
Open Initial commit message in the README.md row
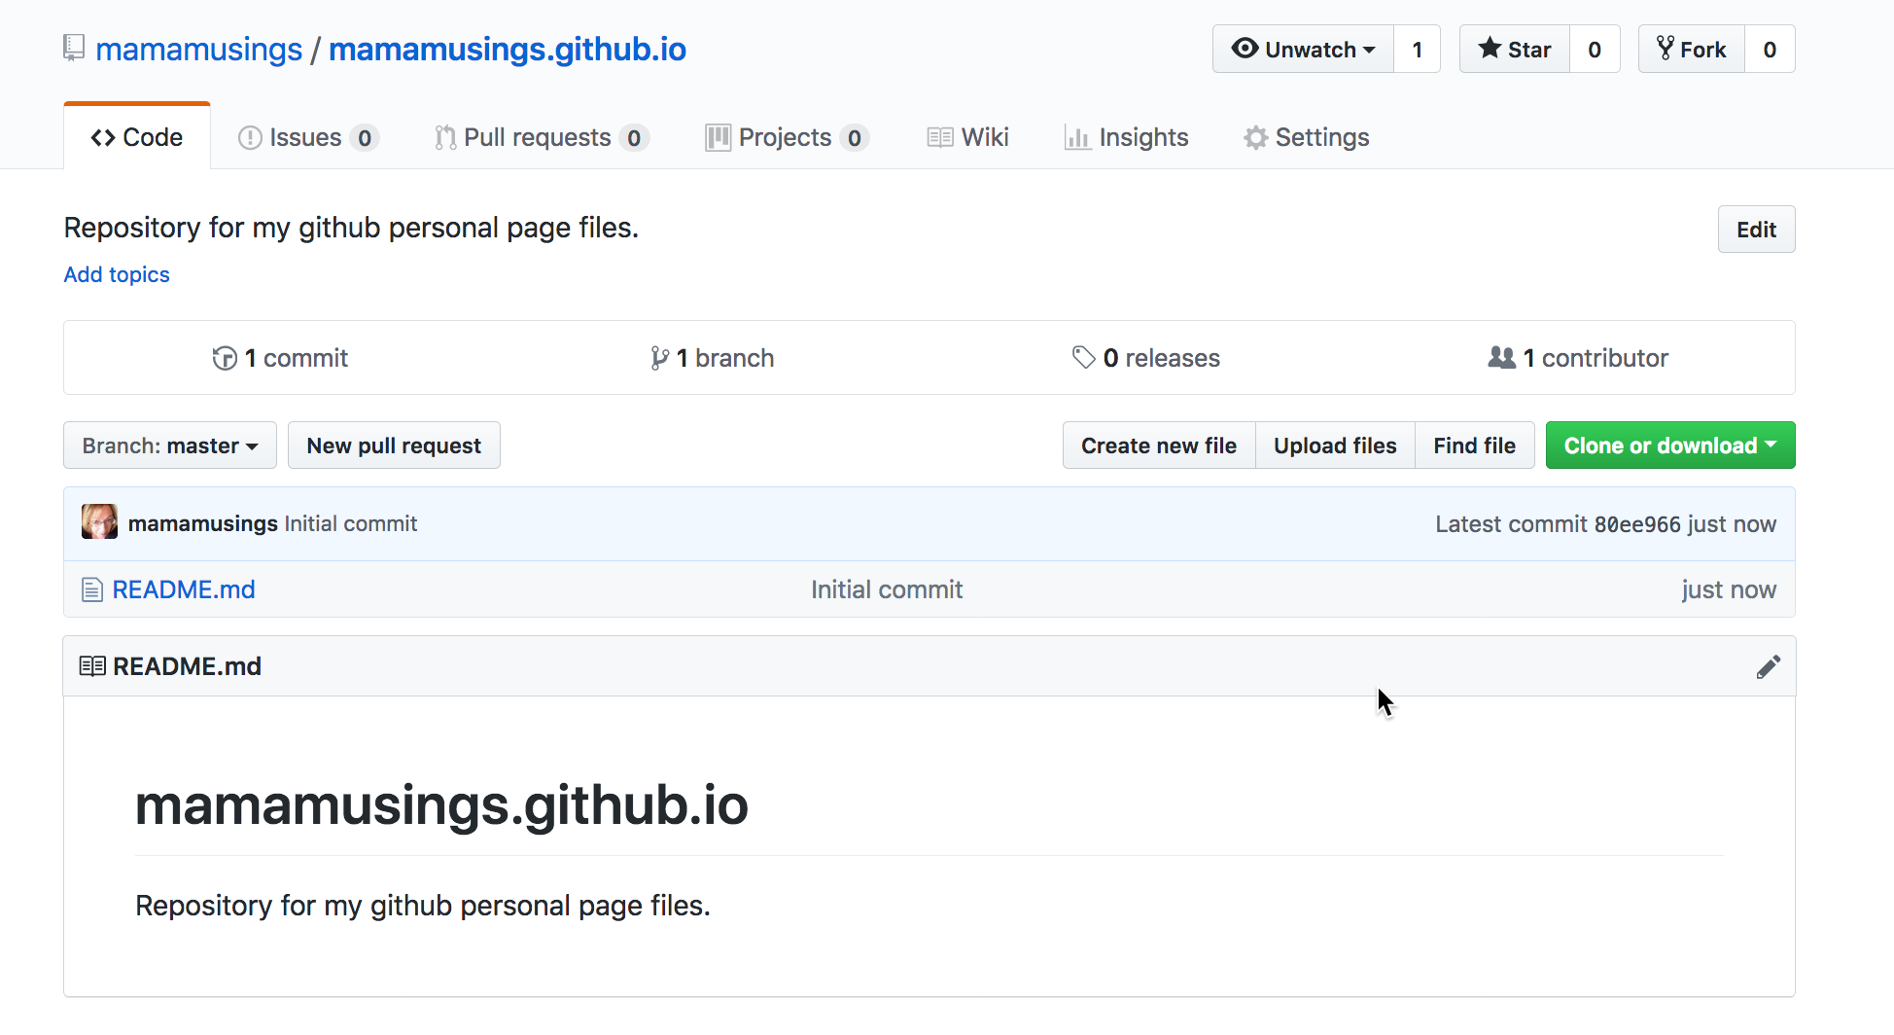[x=887, y=589]
